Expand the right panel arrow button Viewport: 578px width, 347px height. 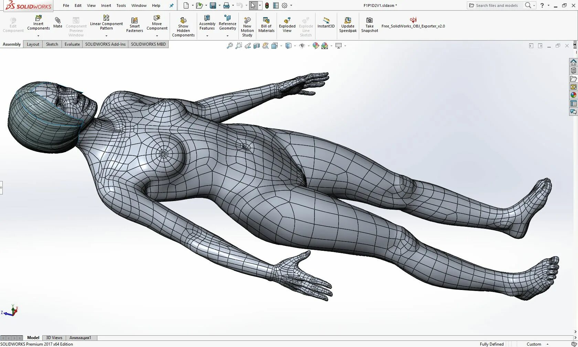click(540, 46)
